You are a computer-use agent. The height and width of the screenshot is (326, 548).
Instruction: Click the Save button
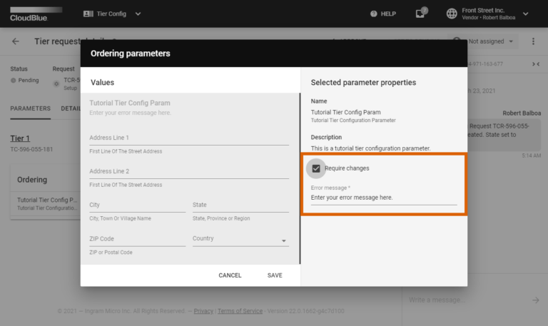275,275
